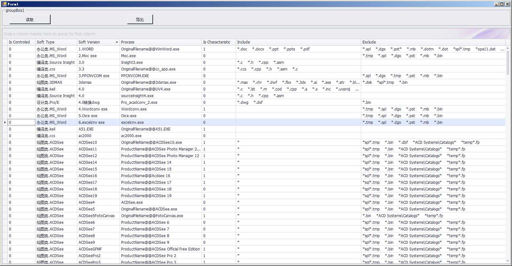Select the 2.Moc exe cell
The width and height of the screenshot is (512, 266).
pyautogui.click(x=98, y=56)
